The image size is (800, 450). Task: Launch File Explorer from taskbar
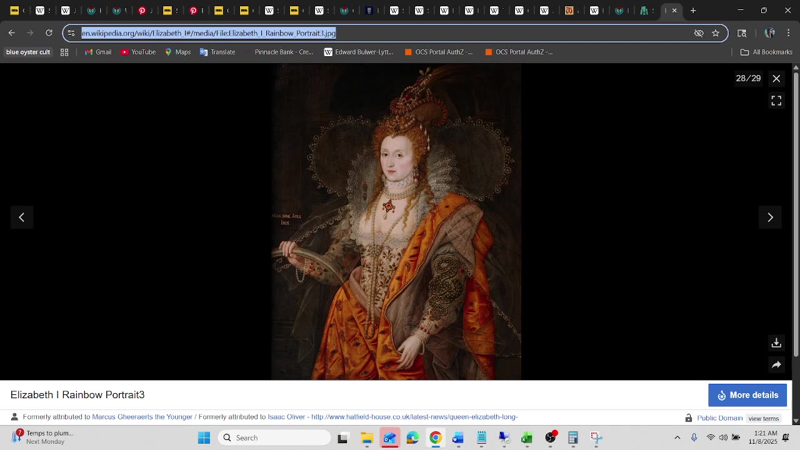pos(367,438)
